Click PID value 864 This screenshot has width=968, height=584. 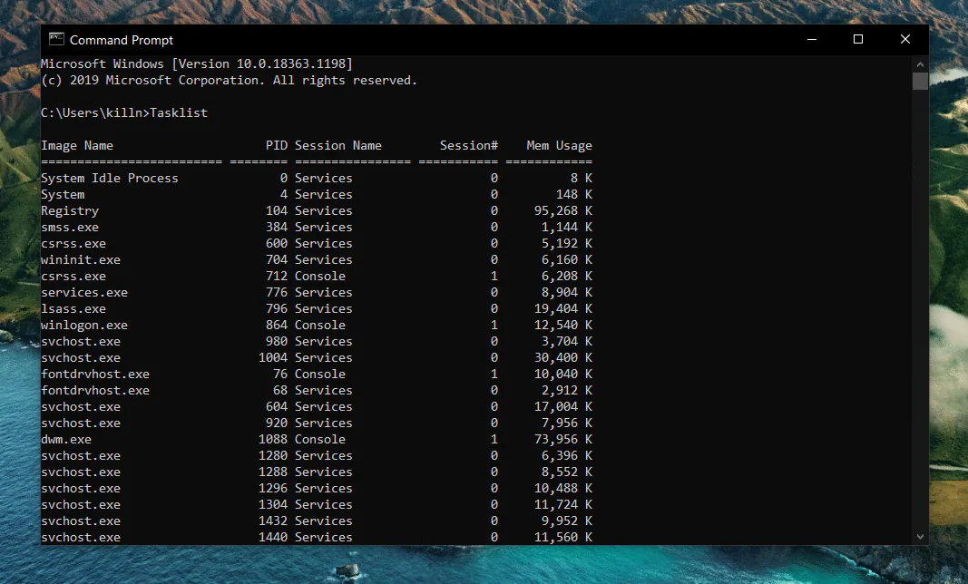point(277,326)
